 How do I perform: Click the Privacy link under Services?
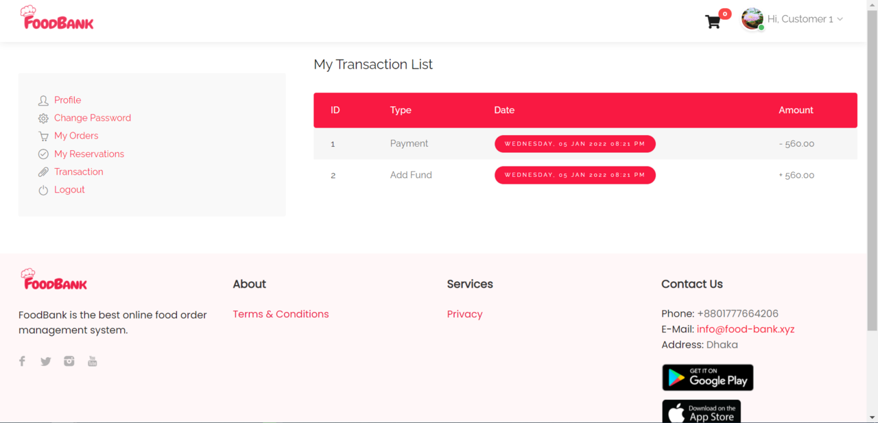click(464, 314)
